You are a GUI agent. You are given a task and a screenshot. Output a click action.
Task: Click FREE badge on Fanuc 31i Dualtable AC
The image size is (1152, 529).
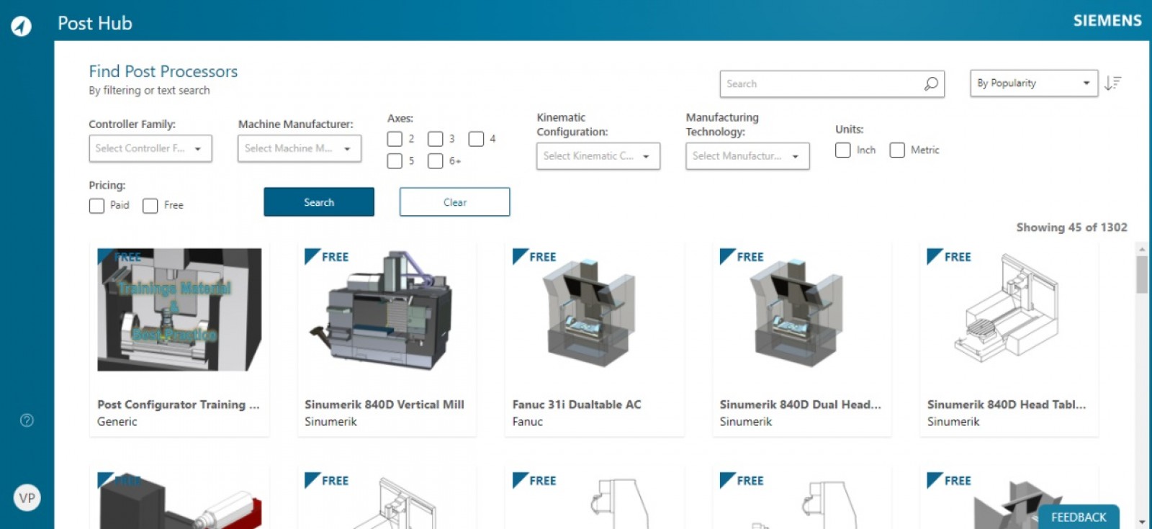pos(534,257)
